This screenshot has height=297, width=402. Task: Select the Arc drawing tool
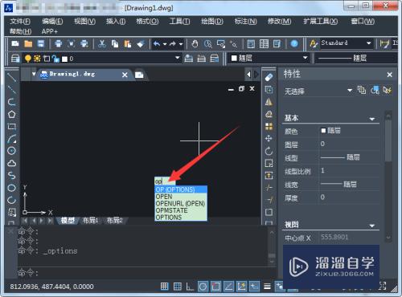[x=11, y=139]
